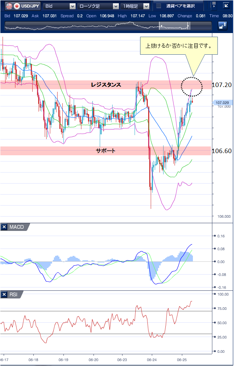Click right handle of navigator range window

(x=188, y=26)
